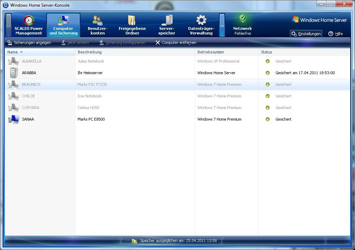Show previous tabs with left chevron
Screen dimensions: 355x250
(8, 26)
